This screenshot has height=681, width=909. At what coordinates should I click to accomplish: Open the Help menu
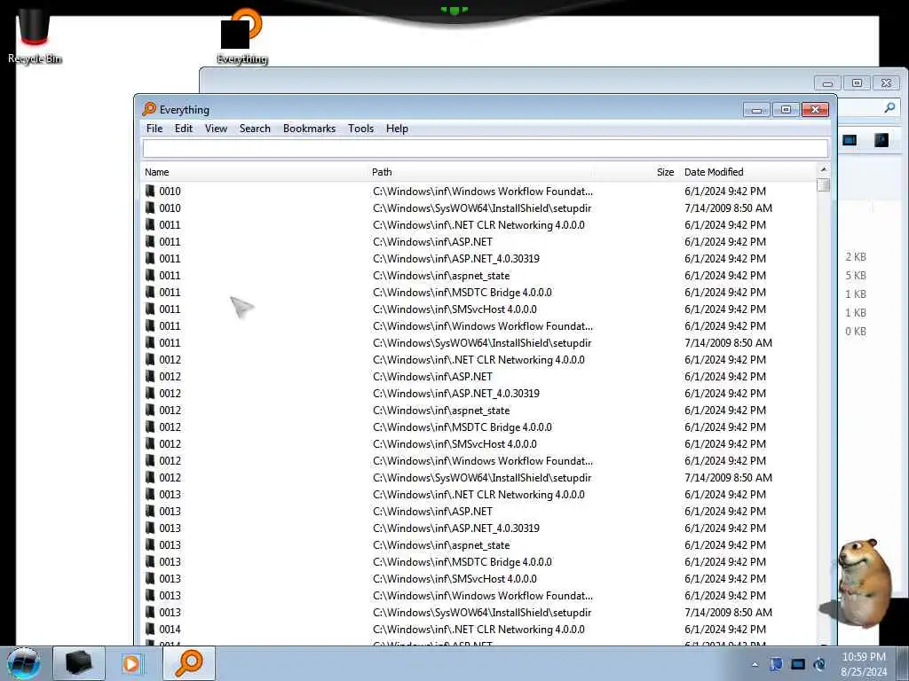[397, 129]
